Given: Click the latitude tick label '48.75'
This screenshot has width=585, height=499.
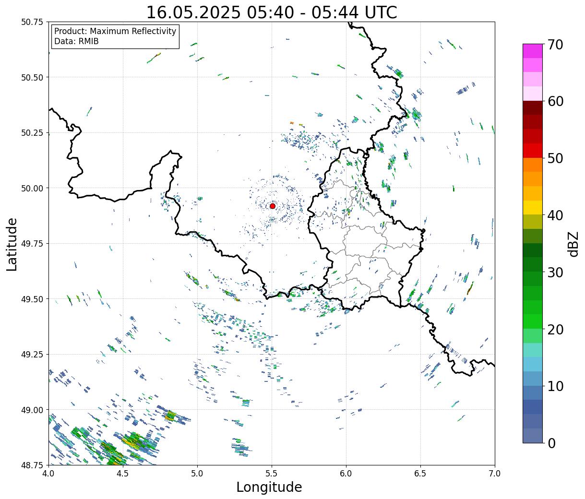Looking at the screenshot, I should click(x=32, y=465).
